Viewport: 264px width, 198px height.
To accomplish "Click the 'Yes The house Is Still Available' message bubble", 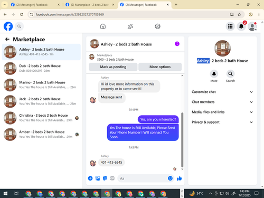I will point(143,133).
